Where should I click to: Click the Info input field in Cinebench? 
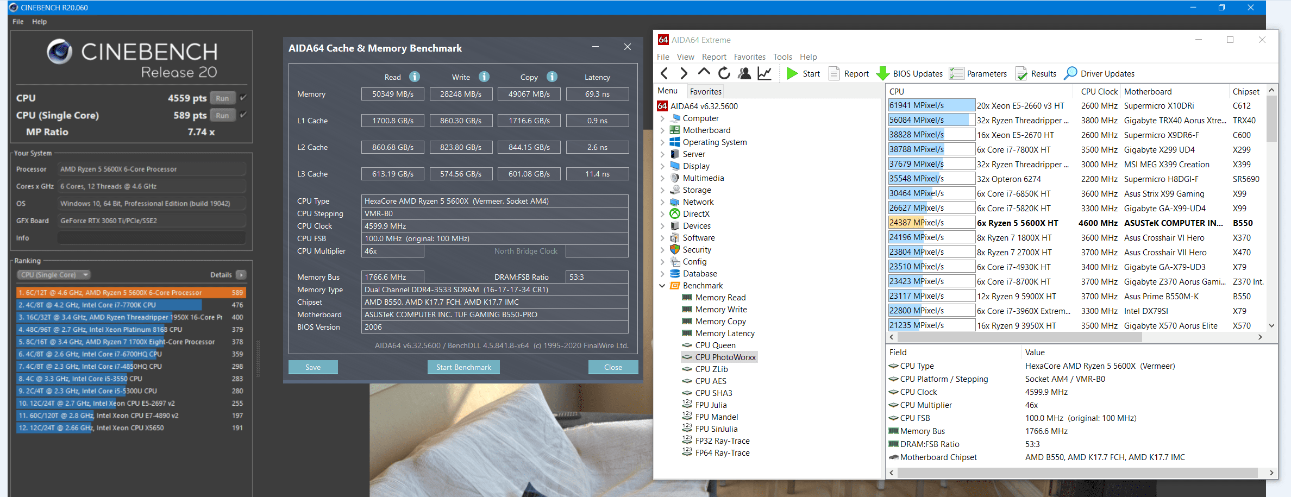pyautogui.click(x=152, y=238)
